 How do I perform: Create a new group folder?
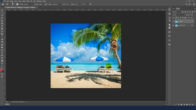tap(187, 105)
